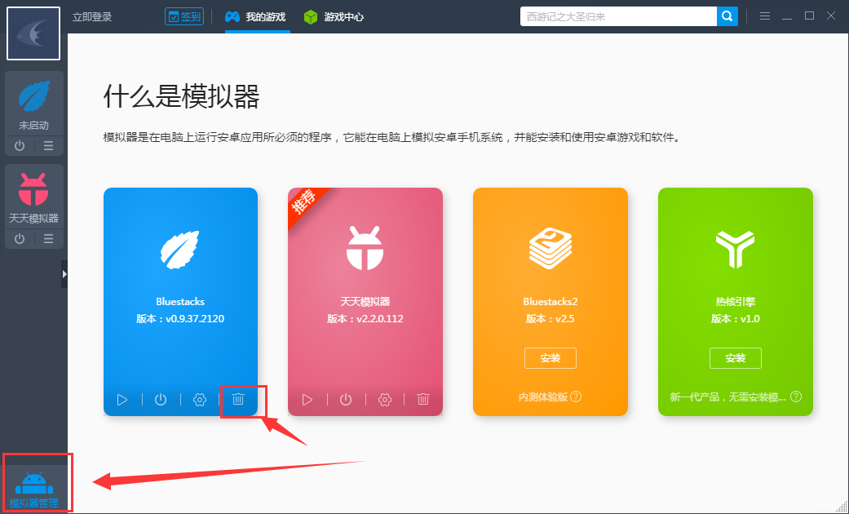Viewport: 849px width, 514px height.
Task: Click 天天模拟器 card power icon
Action: (346, 400)
